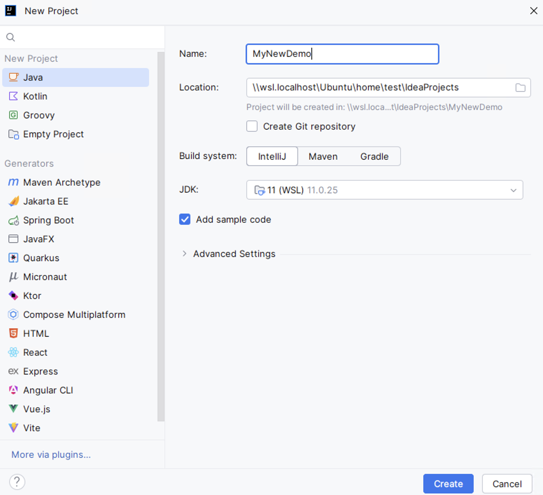543x495 pixels.
Task: Open the Kotlin project generator
Action: point(35,96)
